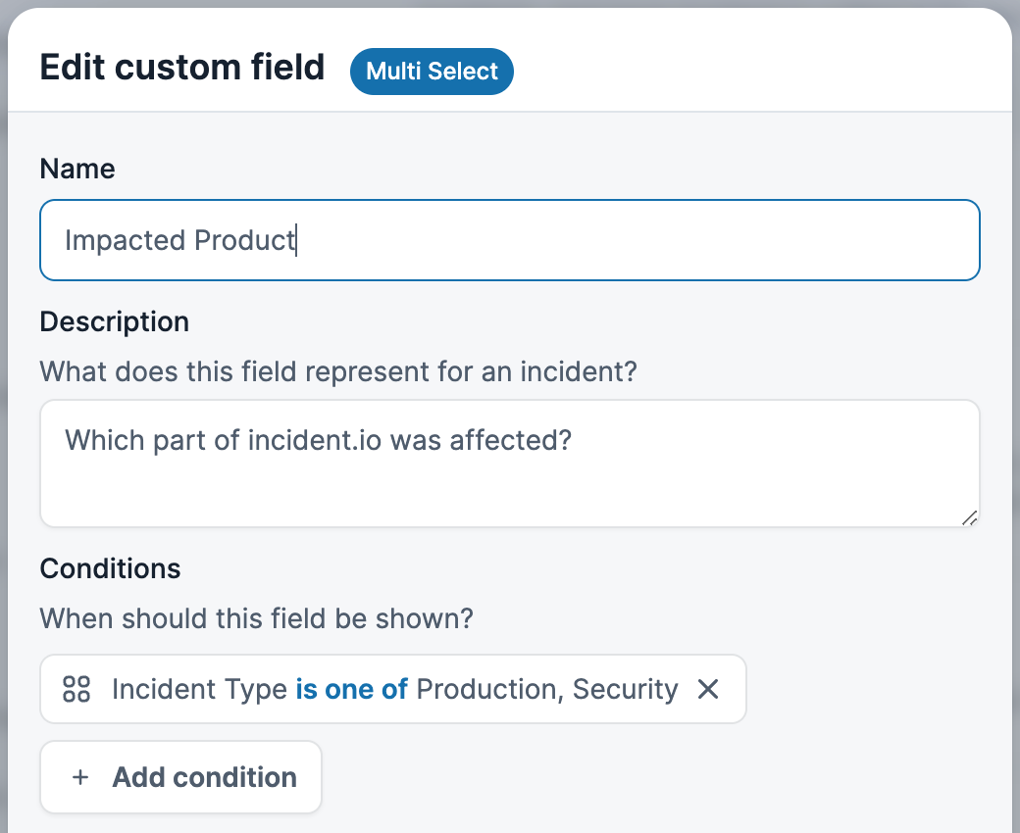Open the "is one of" operator selector
Image resolution: width=1020 pixels, height=833 pixels.
point(352,689)
